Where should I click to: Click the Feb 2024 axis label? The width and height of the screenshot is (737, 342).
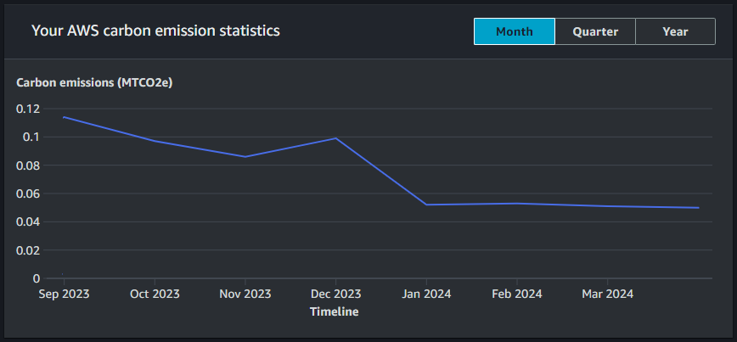(x=517, y=294)
